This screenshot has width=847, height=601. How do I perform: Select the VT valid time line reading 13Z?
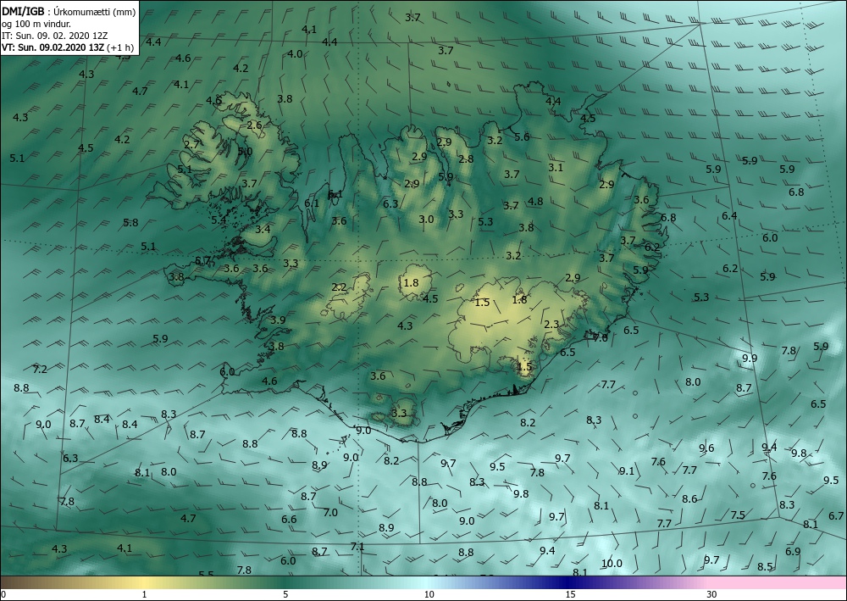pyautogui.click(x=68, y=47)
